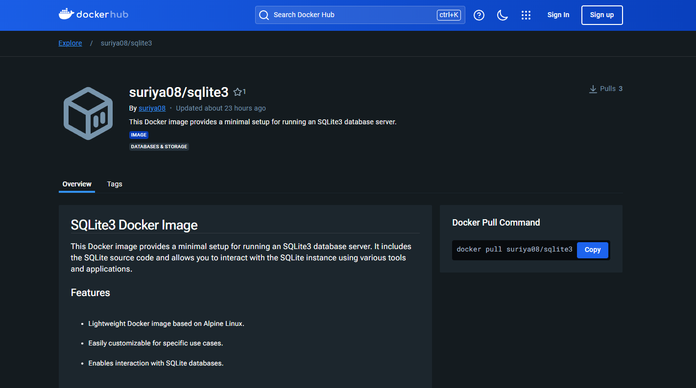Click the Pulls 3 count text
Viewport: 696px width, 388px height.
611,89
